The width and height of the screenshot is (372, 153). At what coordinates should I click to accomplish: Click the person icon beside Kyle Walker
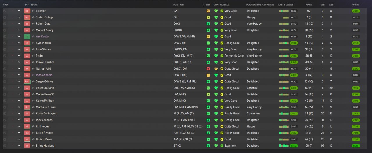33,43
